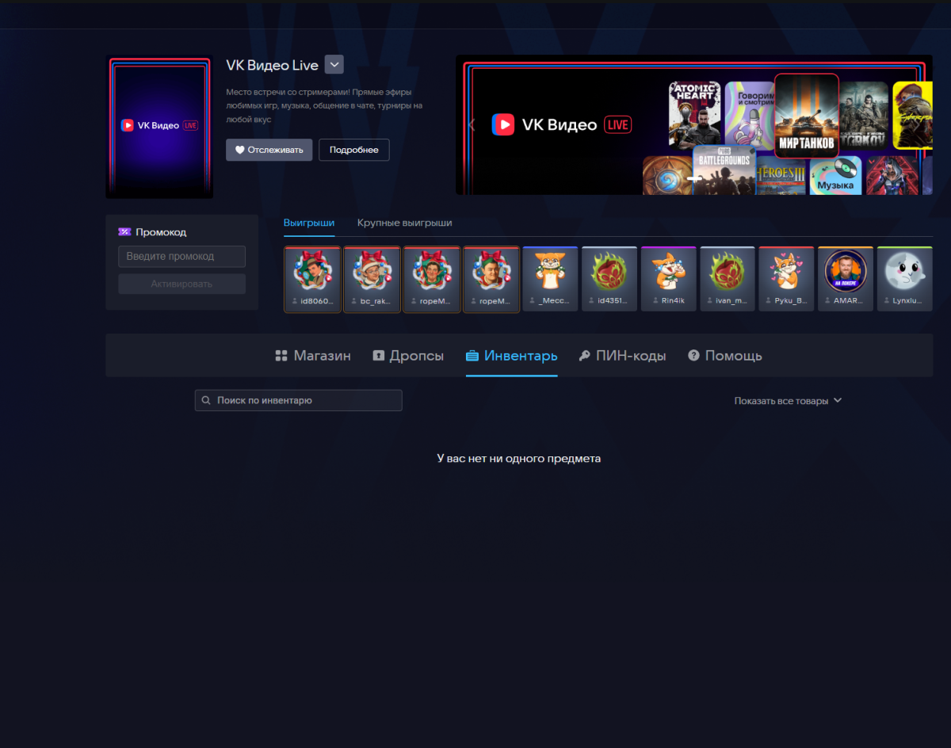Open the winner card ivan_m...
Image resolution: width=951 pixels, height=748 pixels.
pos(728,279)
